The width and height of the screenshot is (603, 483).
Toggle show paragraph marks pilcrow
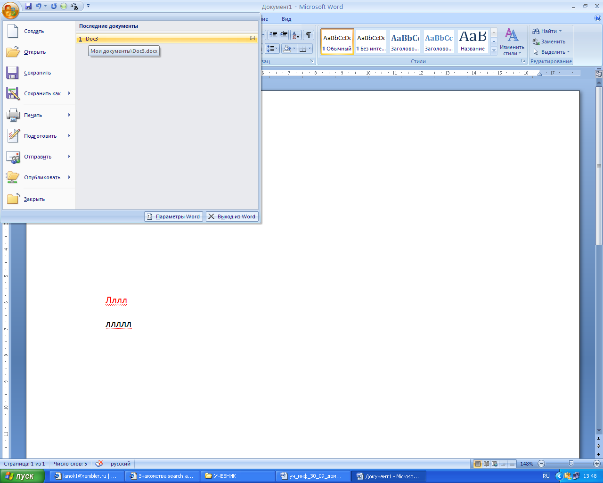[309, 35]
